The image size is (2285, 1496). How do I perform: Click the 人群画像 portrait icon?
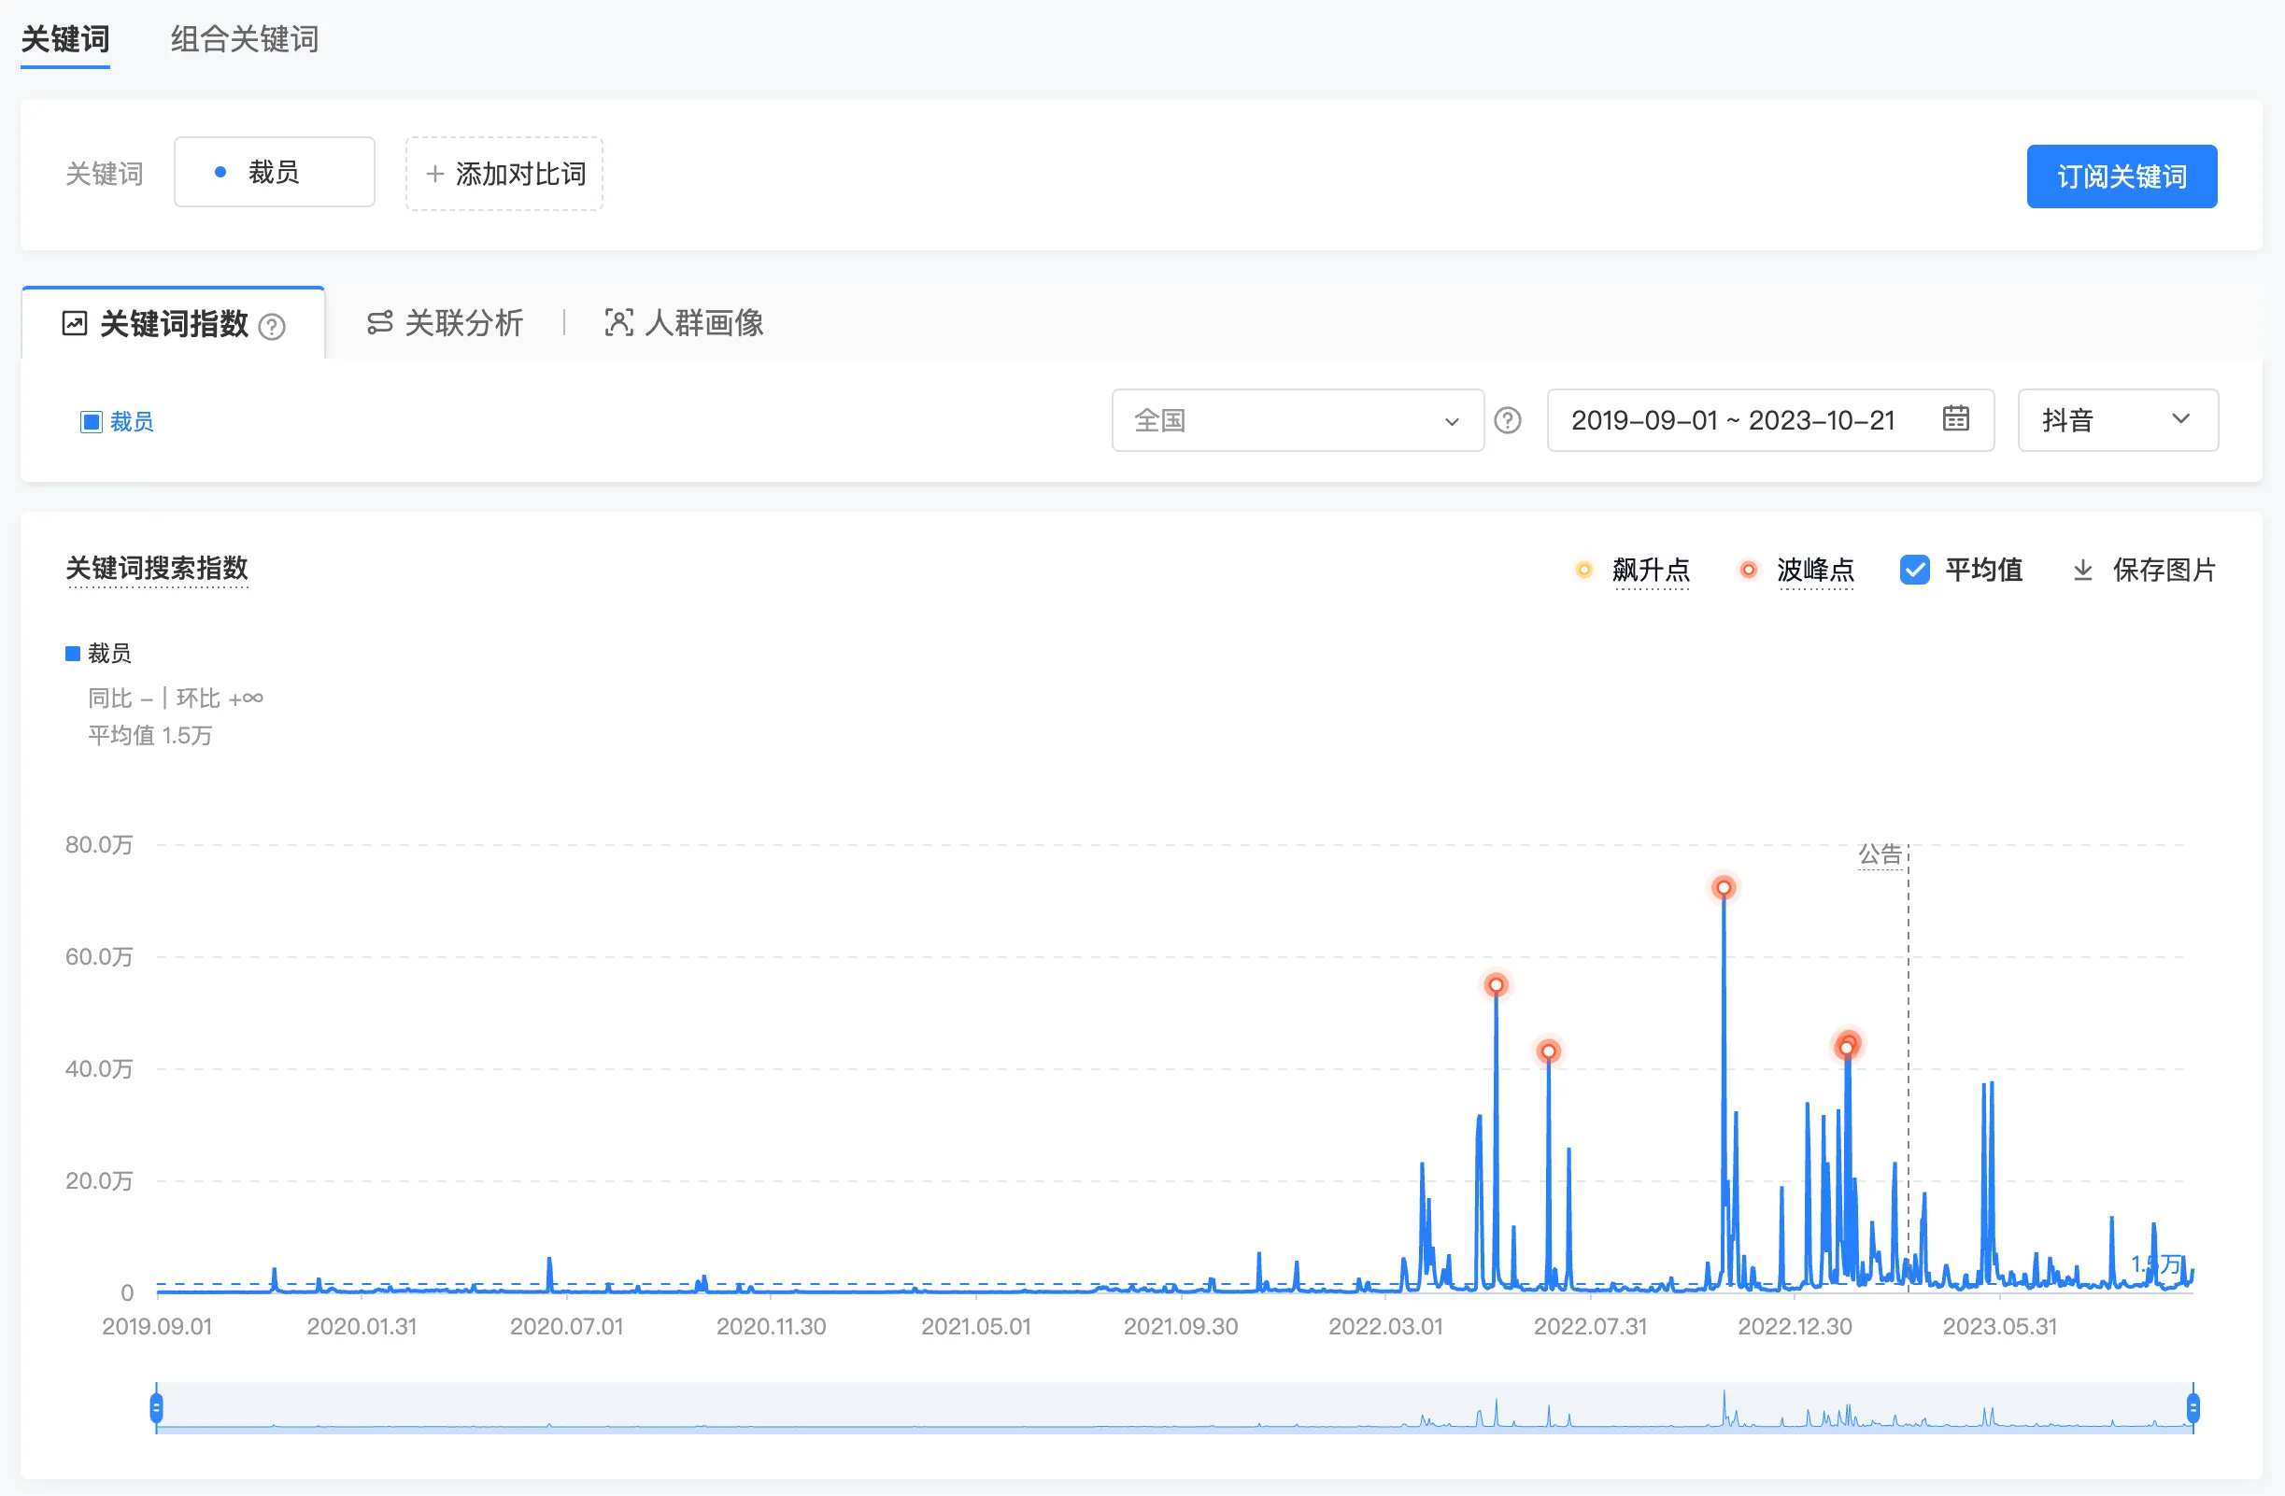(x=618, y=323)
